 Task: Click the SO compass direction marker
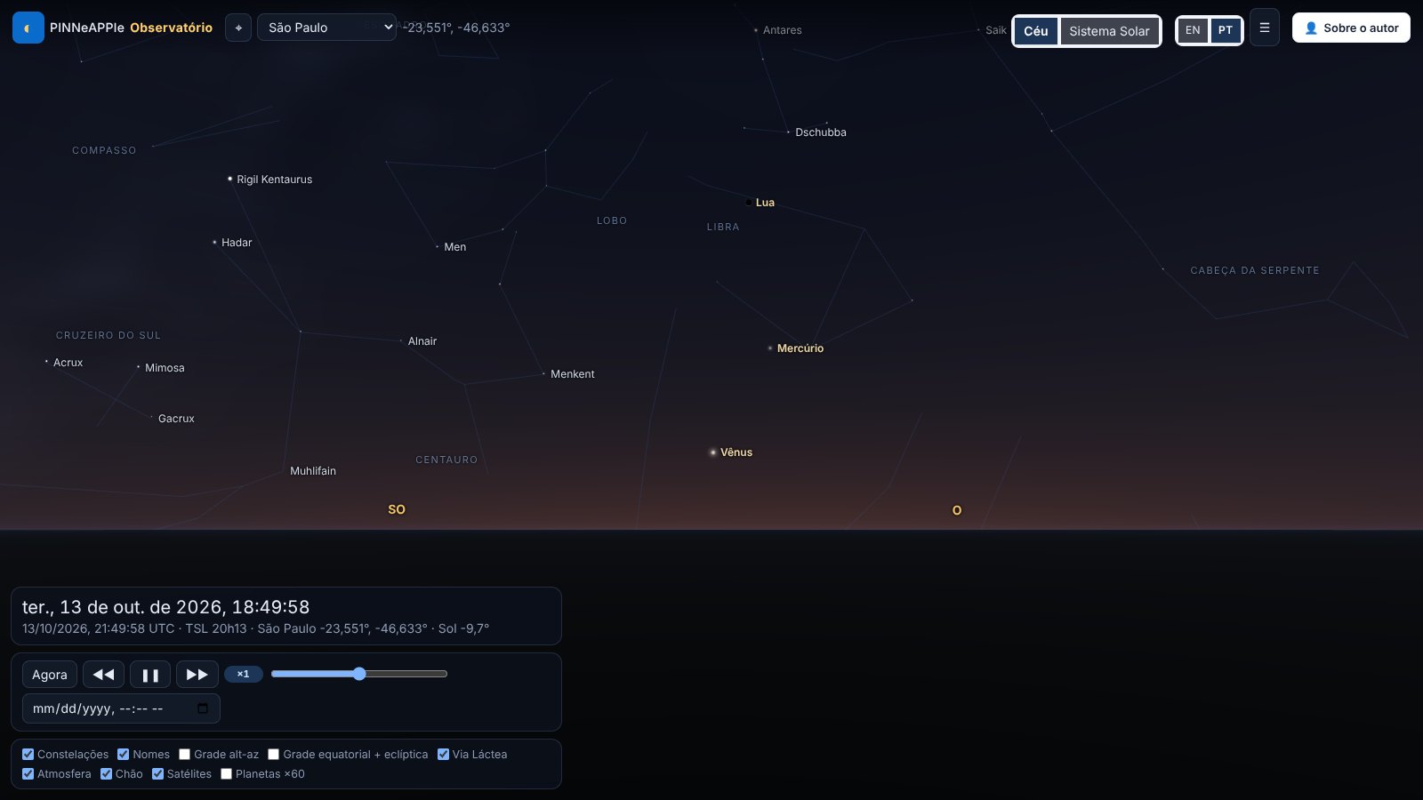(397, 509)
